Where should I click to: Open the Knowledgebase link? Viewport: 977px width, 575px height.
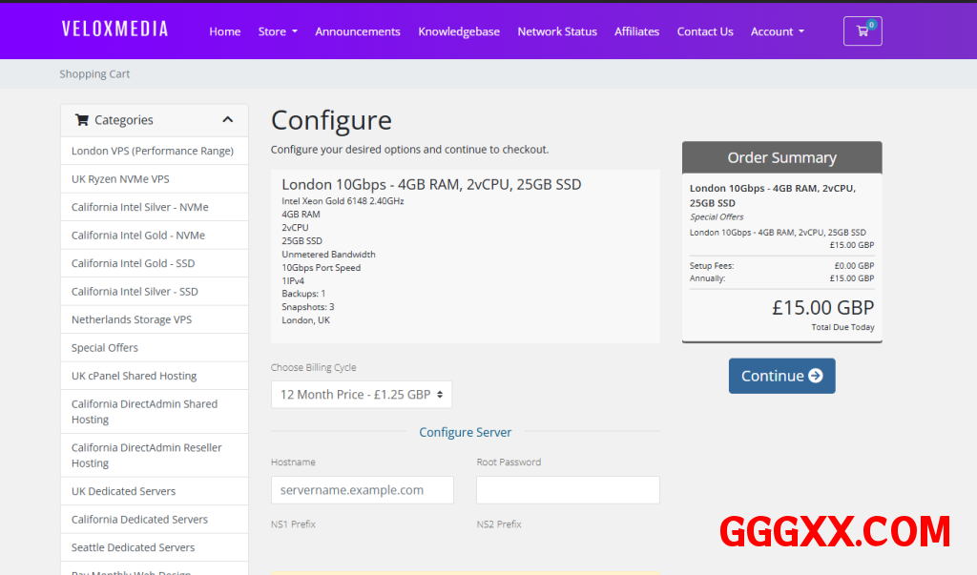tap(459, 31)
